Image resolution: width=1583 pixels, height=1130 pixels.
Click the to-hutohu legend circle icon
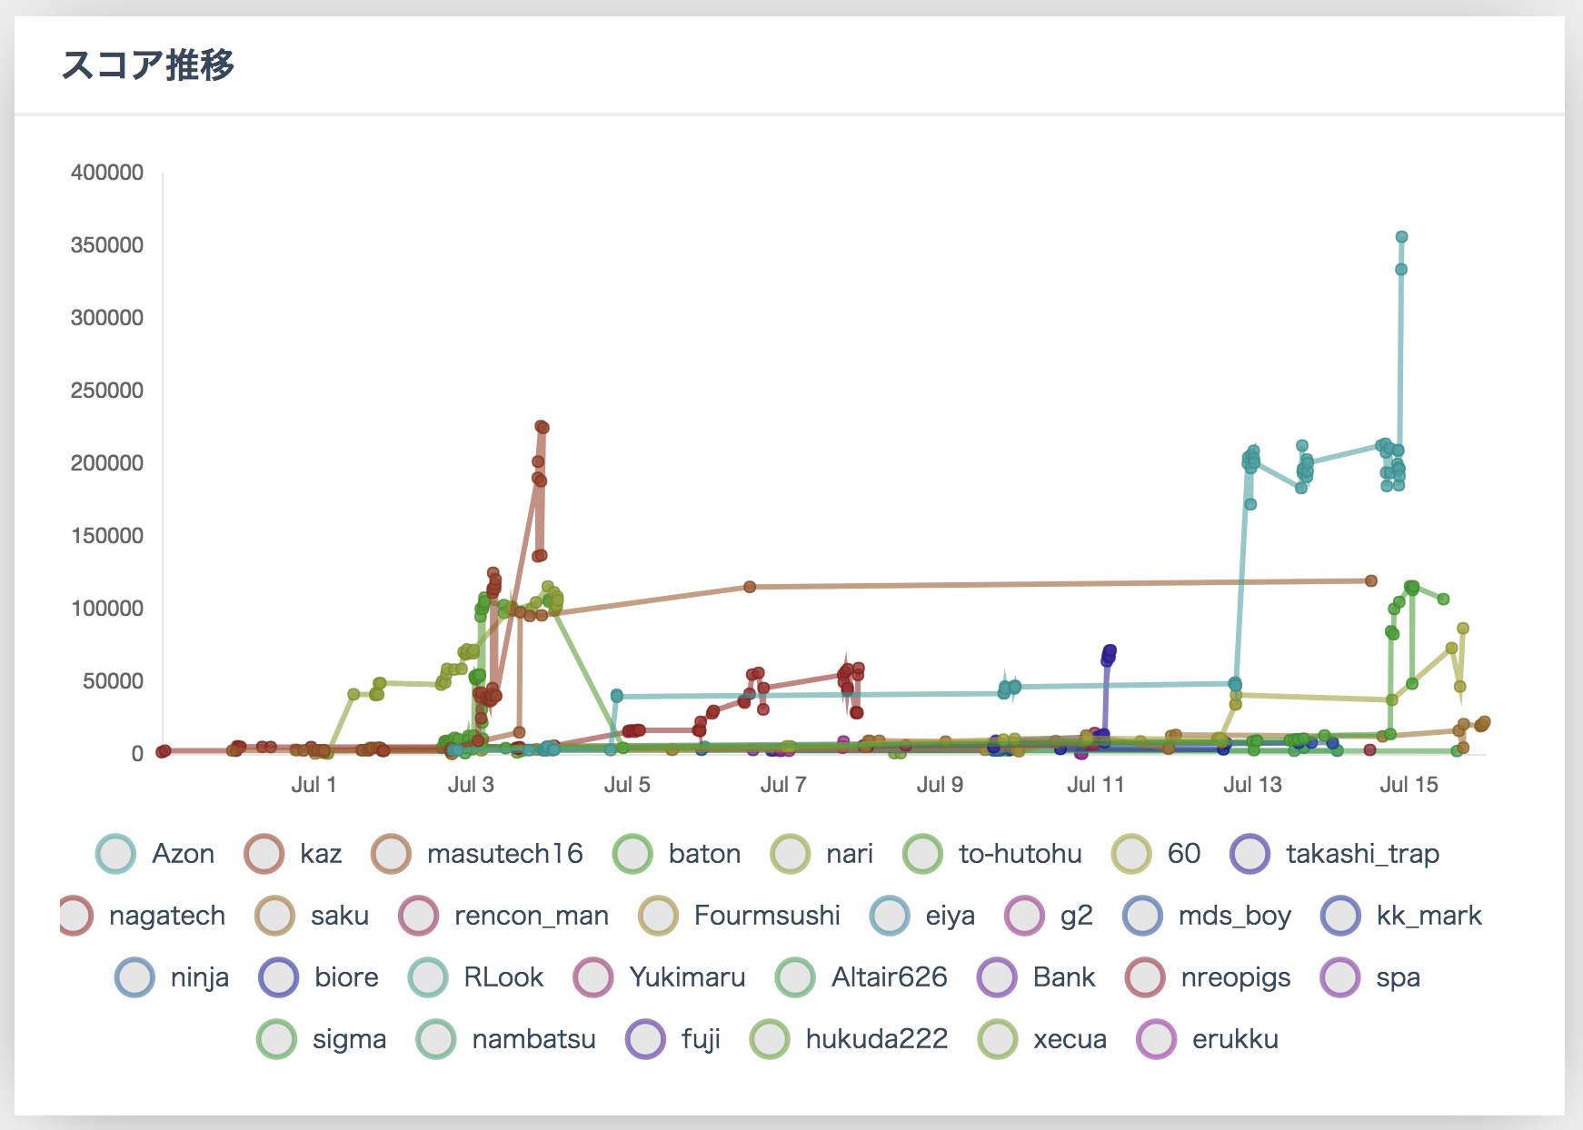click(923, 854)
